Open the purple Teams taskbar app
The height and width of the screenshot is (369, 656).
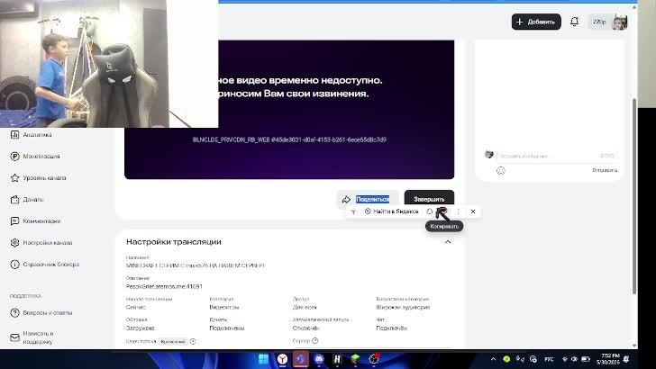(300, 359)
